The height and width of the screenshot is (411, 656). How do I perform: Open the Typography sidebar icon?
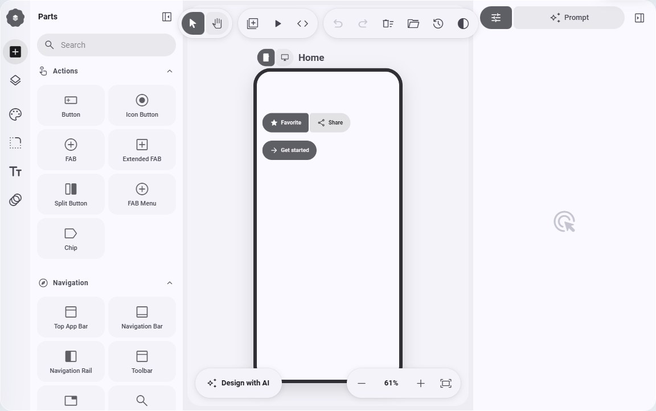(x=15, y=171)
